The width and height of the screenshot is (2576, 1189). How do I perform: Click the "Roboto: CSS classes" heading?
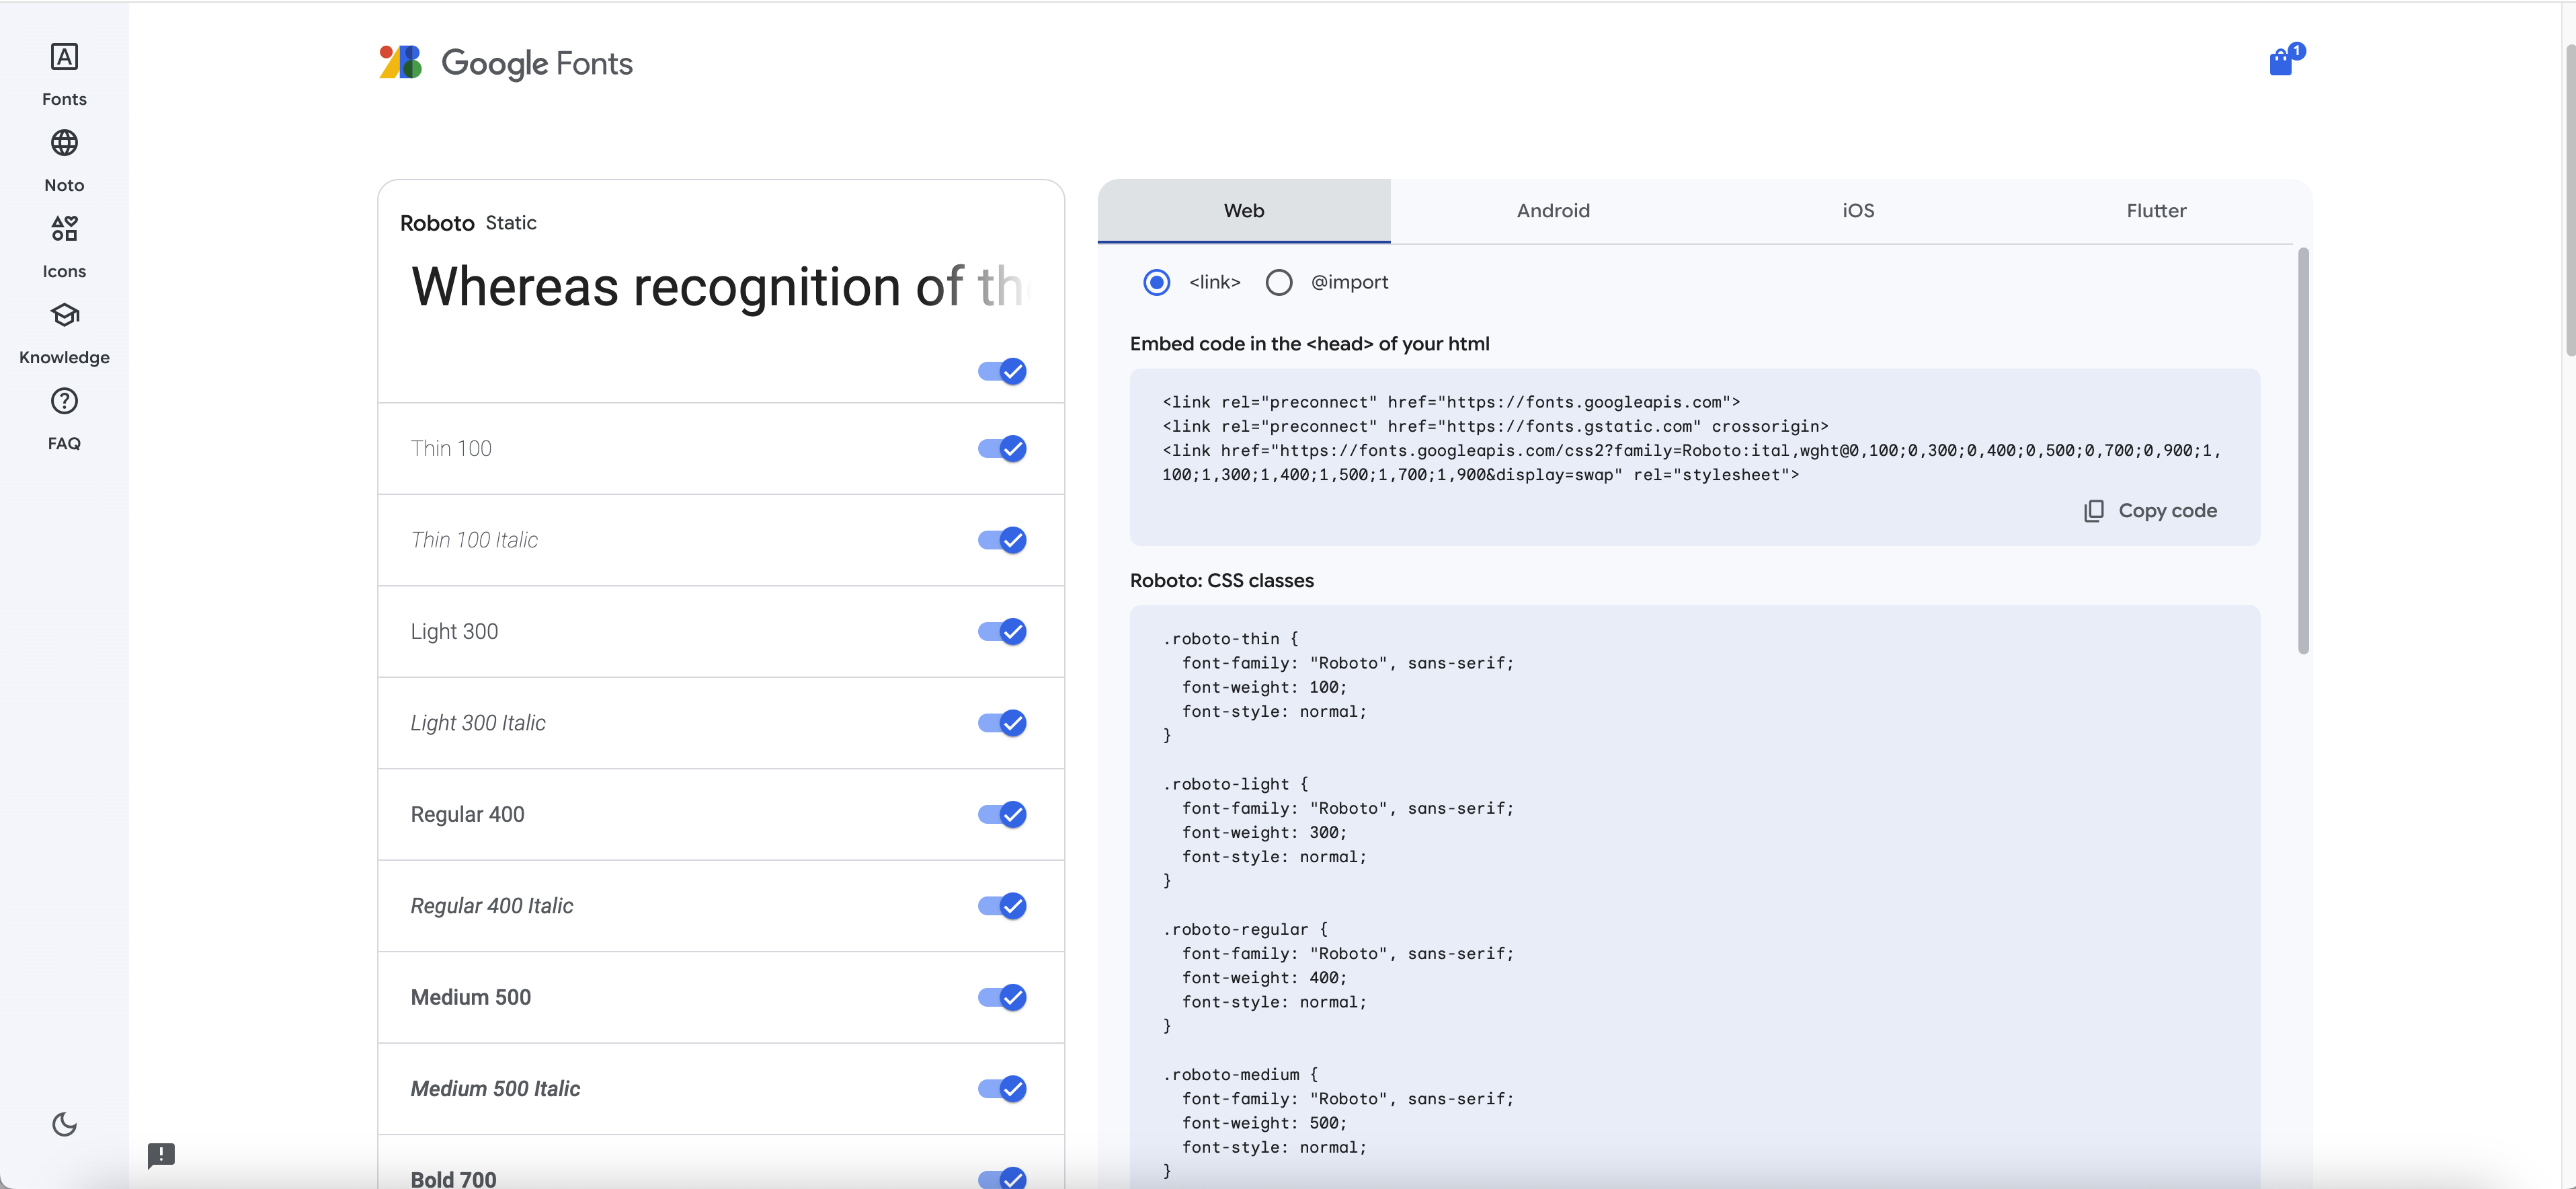pos(1222,581)
